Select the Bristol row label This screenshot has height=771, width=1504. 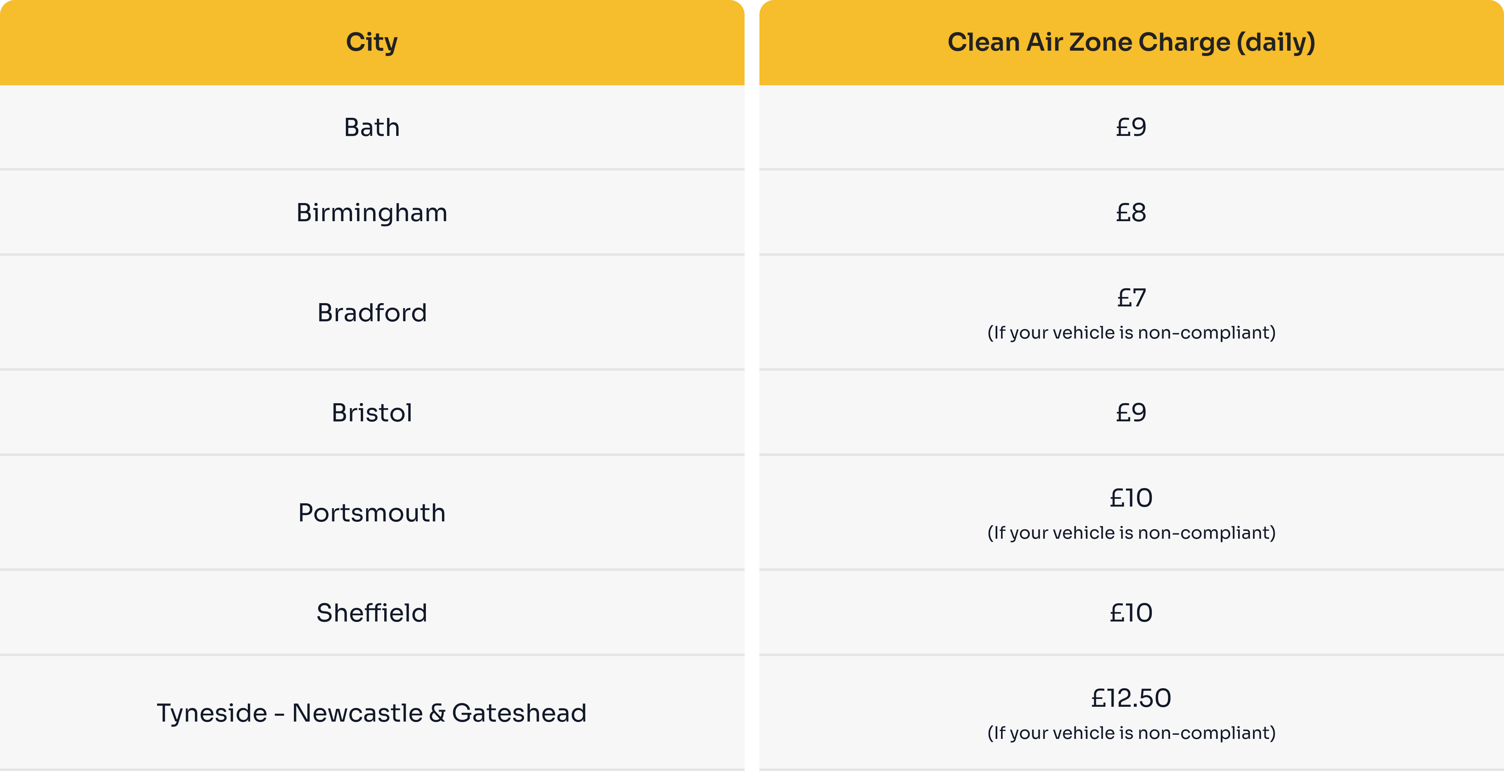tap(372, 413)
